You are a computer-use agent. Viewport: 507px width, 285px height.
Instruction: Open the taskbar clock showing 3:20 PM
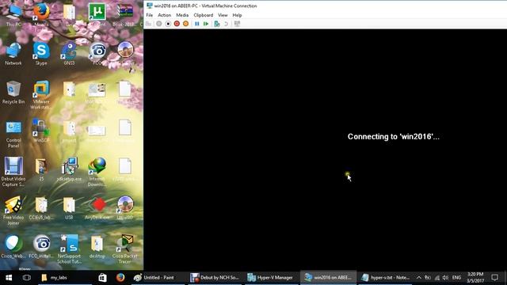(475, 278)
